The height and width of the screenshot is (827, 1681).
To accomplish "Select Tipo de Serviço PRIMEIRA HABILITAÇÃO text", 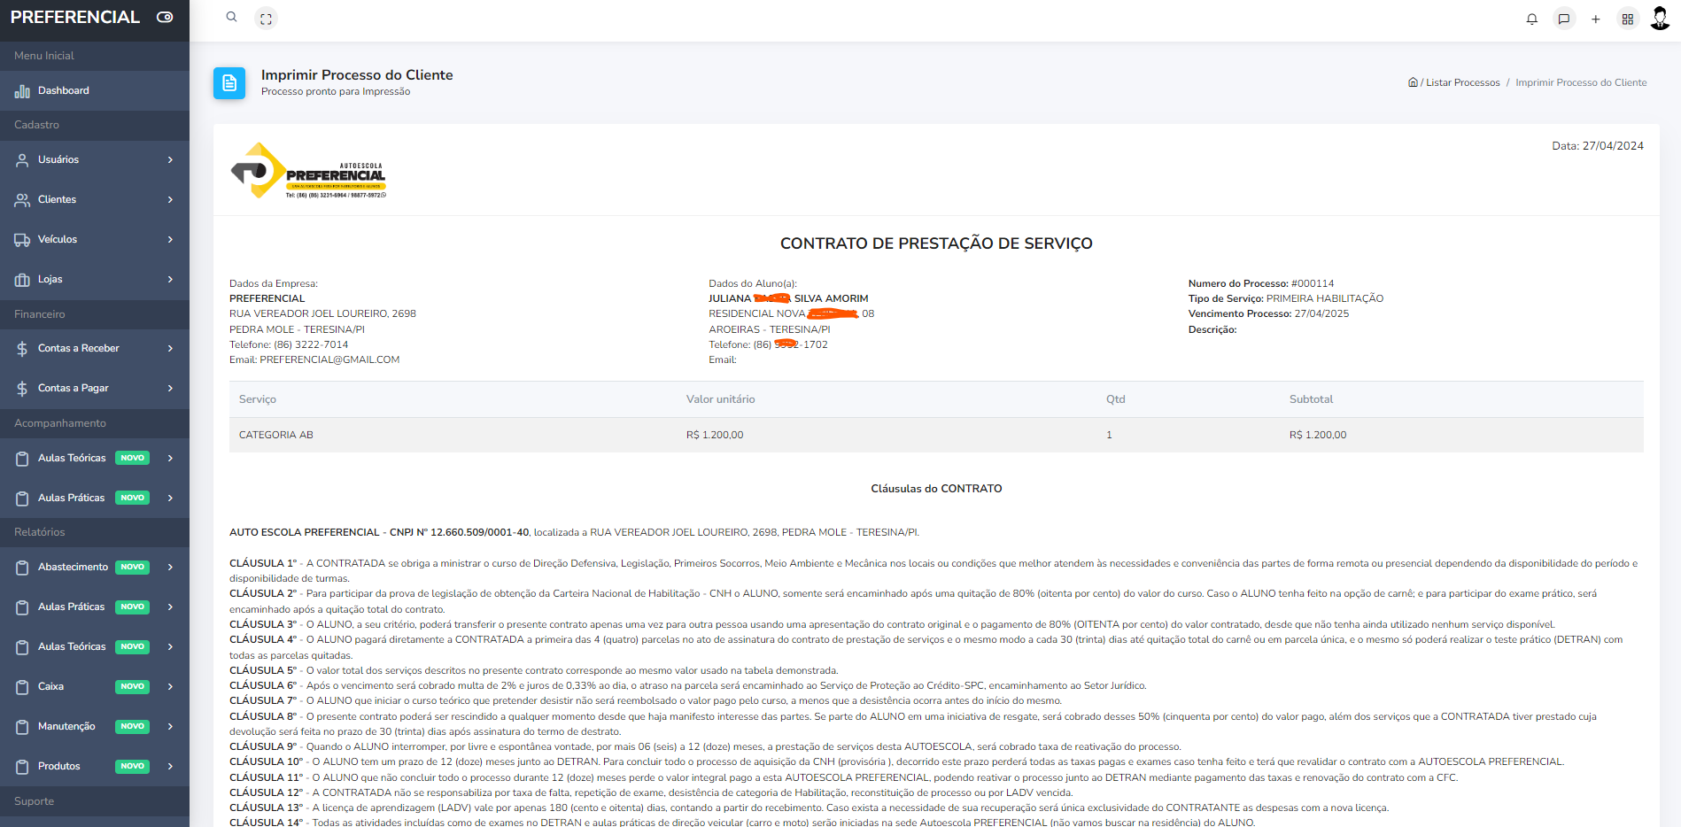I will coord(1286,299).
